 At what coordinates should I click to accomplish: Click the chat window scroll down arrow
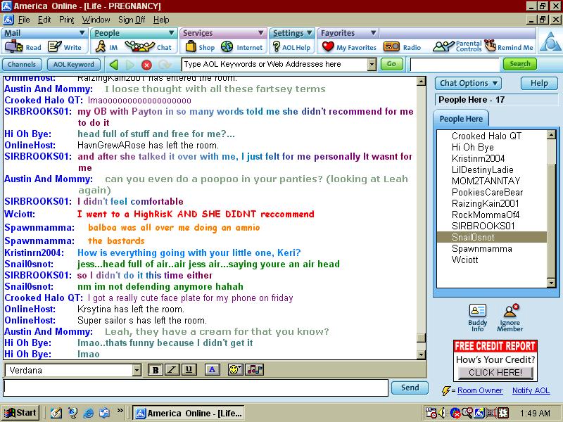(422, 354)
